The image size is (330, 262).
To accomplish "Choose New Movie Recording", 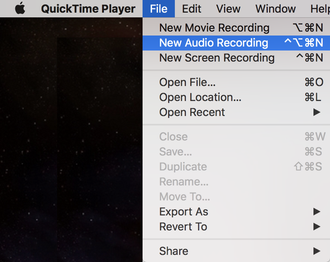I will point(236,28).
